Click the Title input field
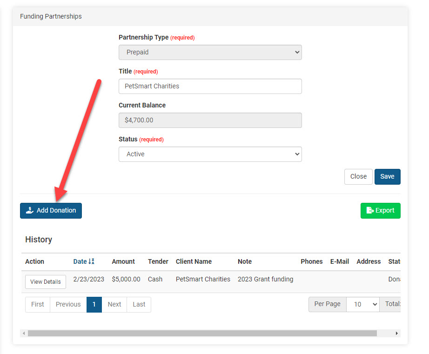Viewport: 429px width, 354px height. coord(210,86)
